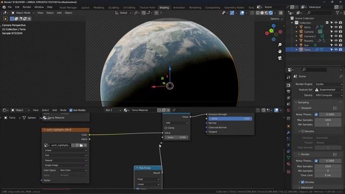
Task: Switch to Geometry Nodes workspace tab
Action: (234, 8)
